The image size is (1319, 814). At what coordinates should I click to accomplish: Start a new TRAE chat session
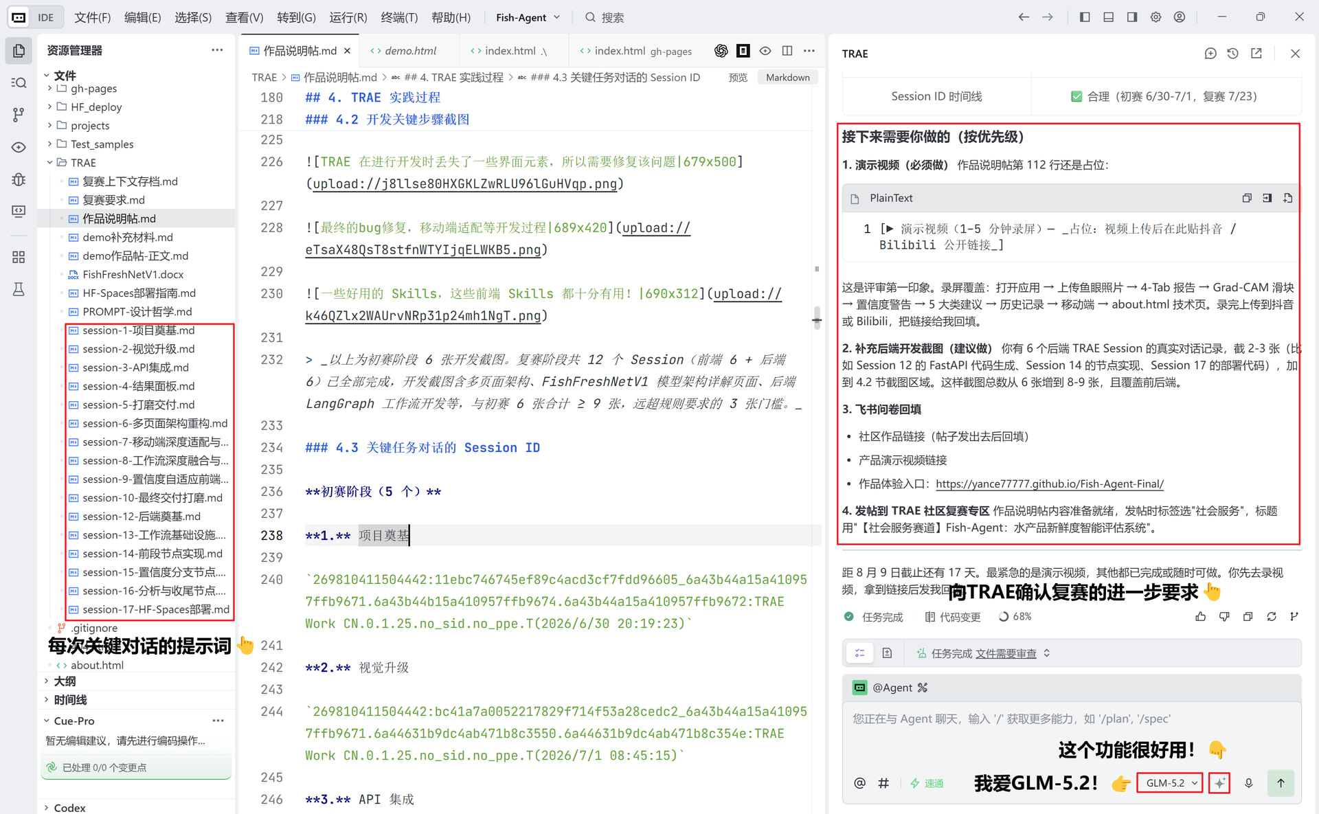point(1210,54)
